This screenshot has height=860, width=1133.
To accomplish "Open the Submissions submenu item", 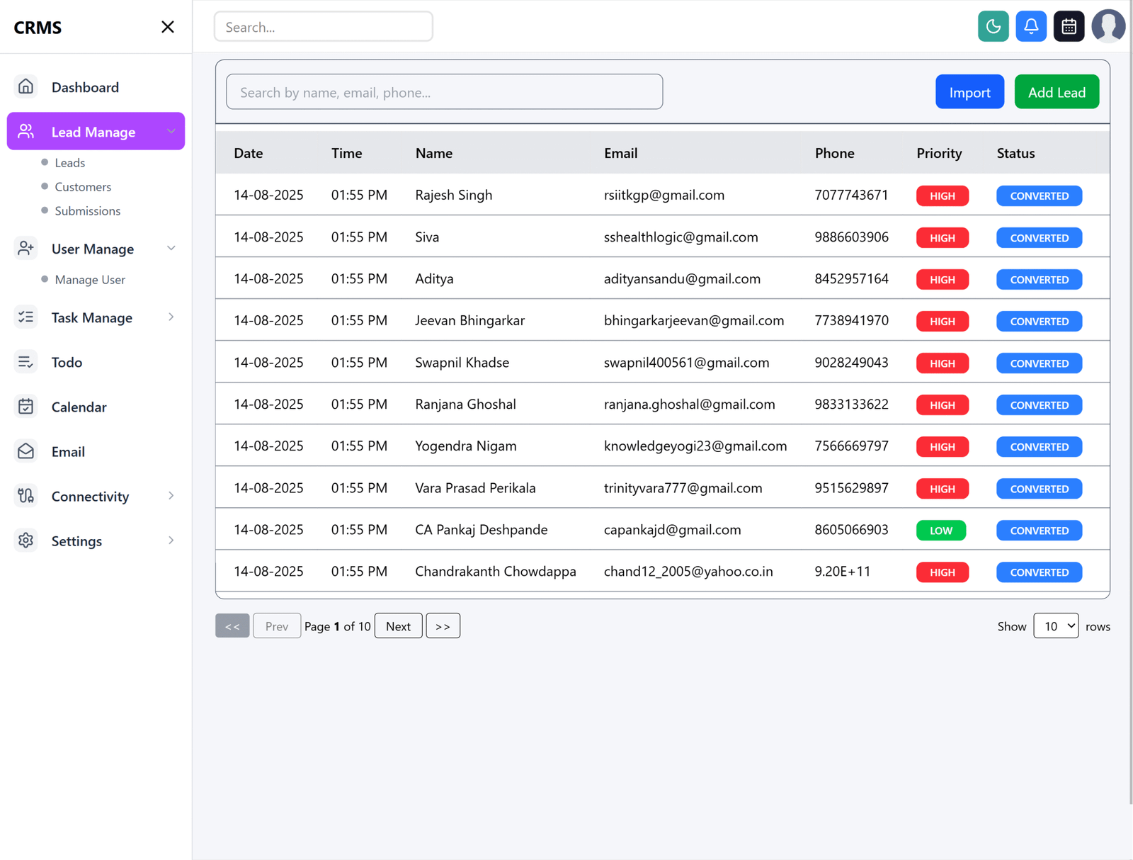I will tap(87, 210).
